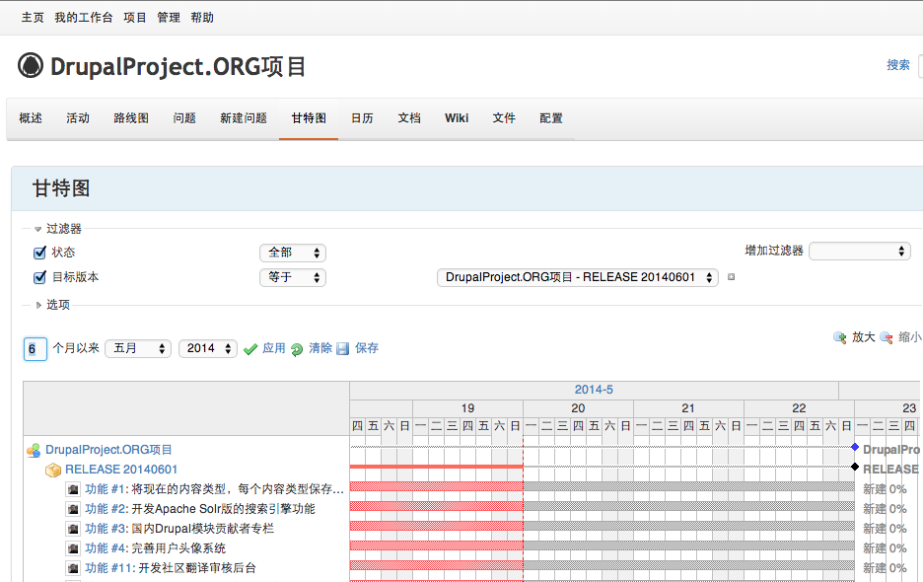Image resolution: width=923 pixels, height=582 pixels.
Task: Open issue 功能 #3 link
Action: (106, 529)
